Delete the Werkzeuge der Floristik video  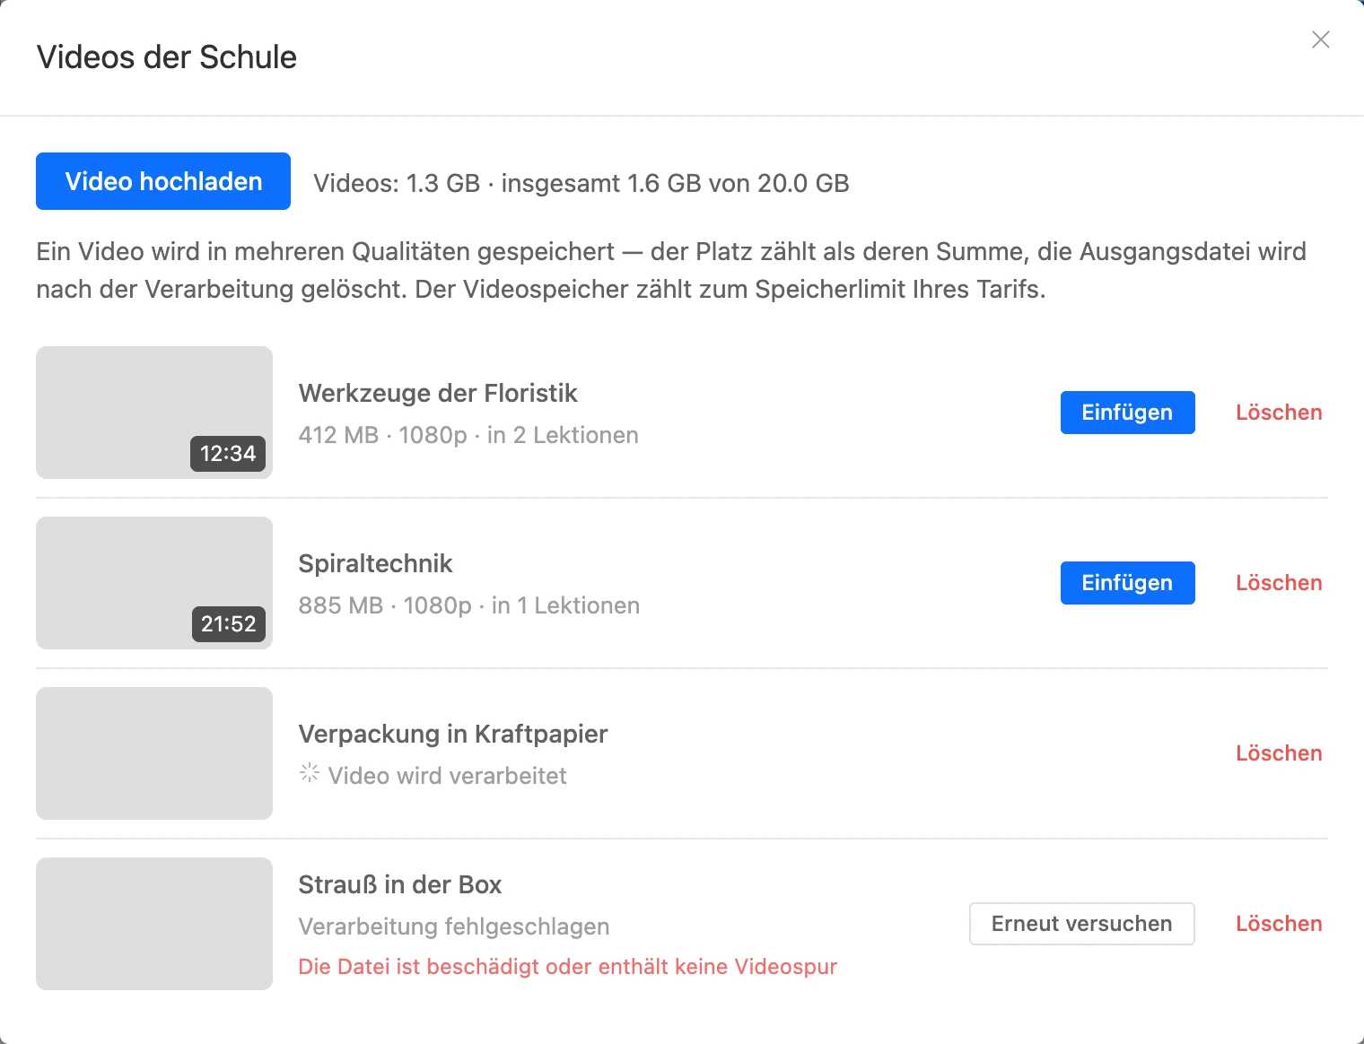(x=1279, y=413)
